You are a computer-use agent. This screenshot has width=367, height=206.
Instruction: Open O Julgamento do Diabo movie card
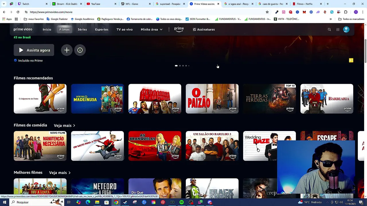(40, 99)
